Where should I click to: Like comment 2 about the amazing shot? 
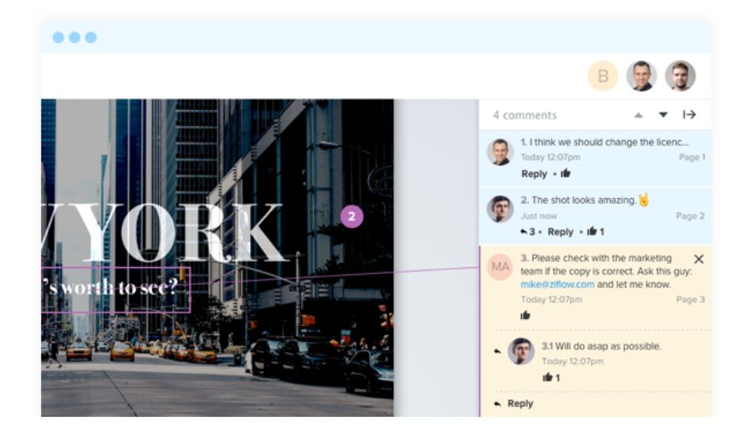[x=592, y=231]
